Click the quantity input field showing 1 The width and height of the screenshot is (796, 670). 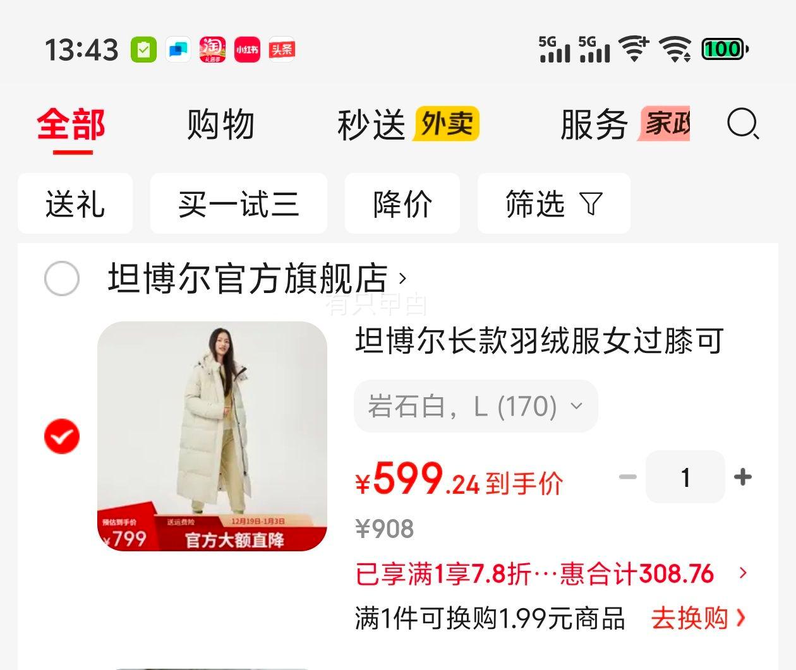coord(685,477)
